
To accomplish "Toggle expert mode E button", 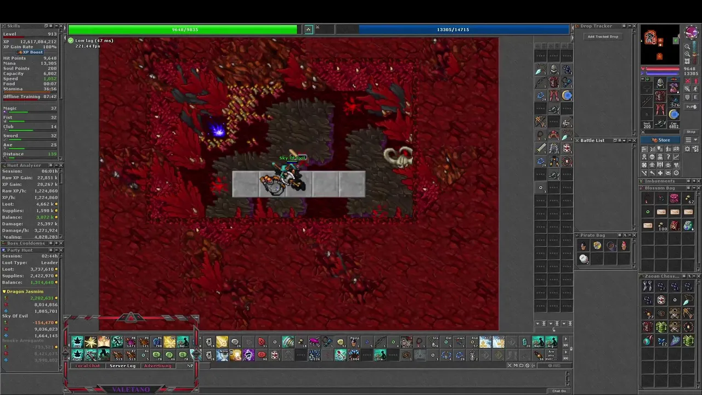I will pyautogui.click(x=695, y=97).
